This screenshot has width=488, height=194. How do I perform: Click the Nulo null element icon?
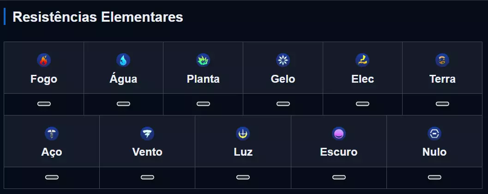point(434,133)
